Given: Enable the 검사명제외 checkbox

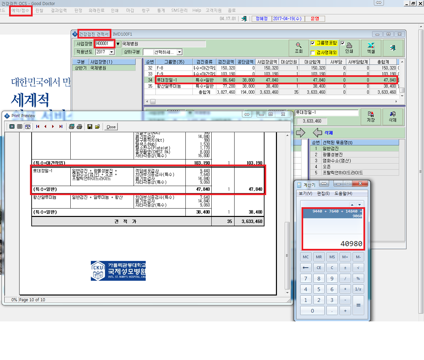Looking at the screenshot, I should pyautogui.click(x=313, y=53).
